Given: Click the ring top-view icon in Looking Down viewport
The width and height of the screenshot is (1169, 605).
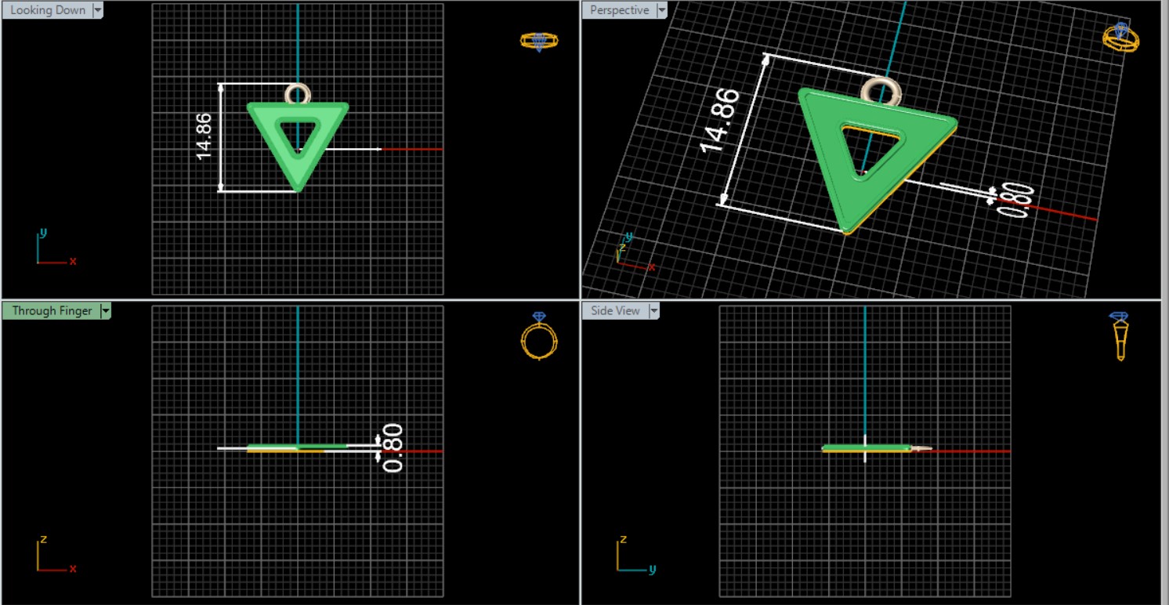Looking at the screenshot, I should (539, 41).
